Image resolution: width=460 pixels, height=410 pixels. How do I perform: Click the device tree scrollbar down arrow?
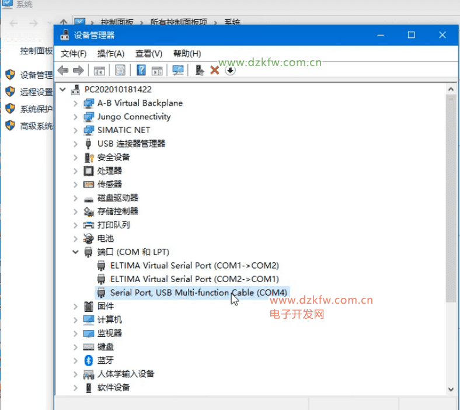pos(451,389)
